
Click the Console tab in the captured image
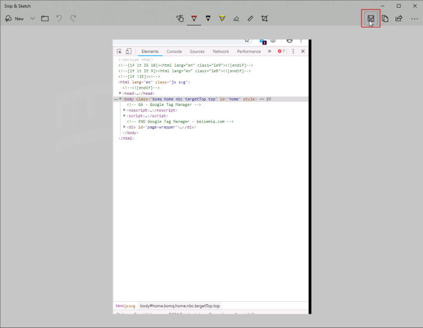point(174,52)
